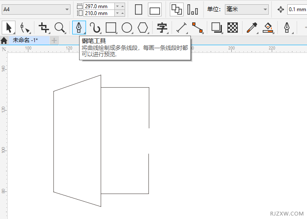
Task: Click the nudge distance field 0.1 mm
Action: tap(297, 9)
